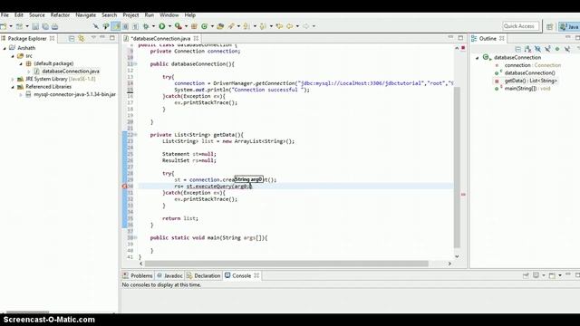This screenshot has width=580, height=326.
Task: Switch to the Javadoc tab
Action: (169, 275)
